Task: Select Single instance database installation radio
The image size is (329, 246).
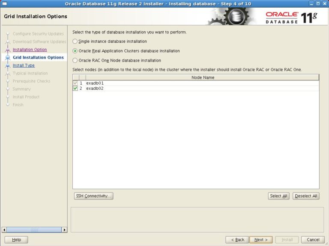Action: 75,41
